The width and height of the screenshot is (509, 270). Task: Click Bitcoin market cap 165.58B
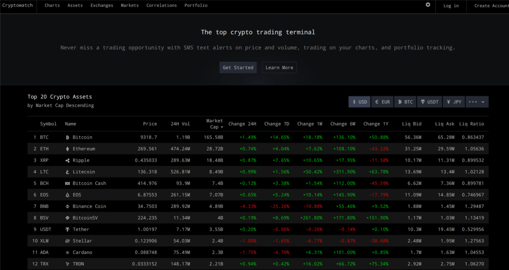214,138
